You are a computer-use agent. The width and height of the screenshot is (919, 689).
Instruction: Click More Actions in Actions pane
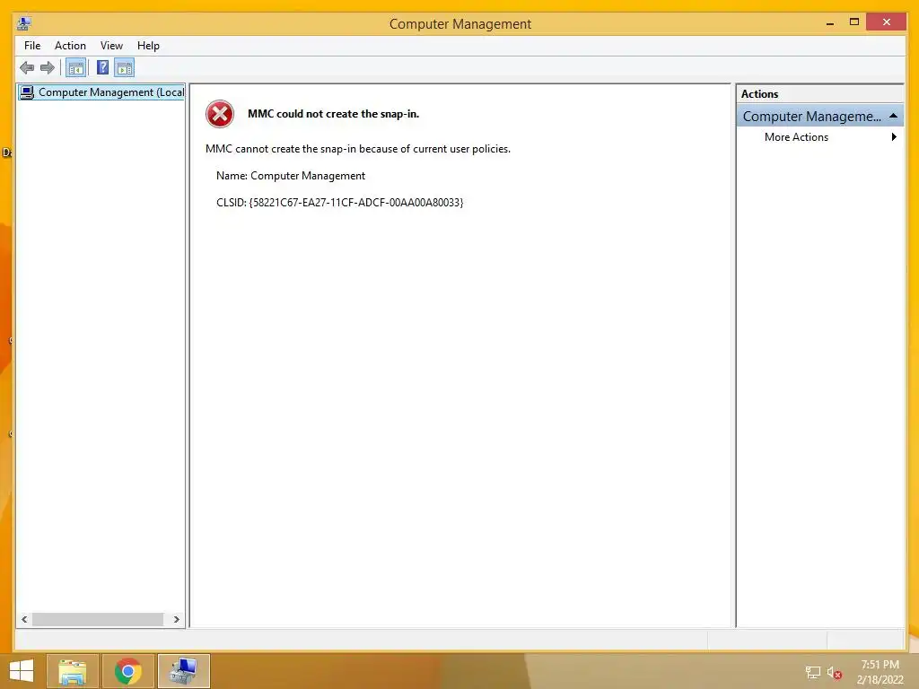pyautogui.click(x=796, y=137)
